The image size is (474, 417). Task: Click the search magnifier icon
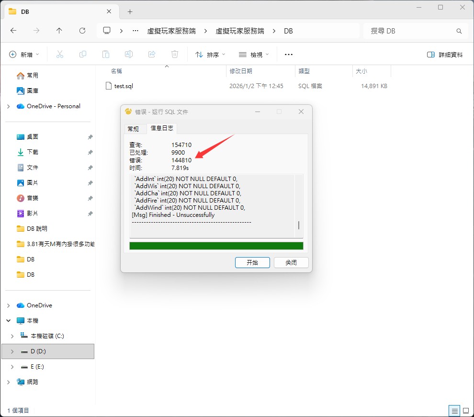pyautogui.click(x=459, y=31)
